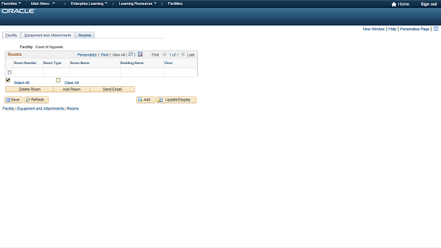The height and width of the screenshot is (248, 441).
Task: Expand the Favorites dropdown menu
Action: [x=11, y=3]
